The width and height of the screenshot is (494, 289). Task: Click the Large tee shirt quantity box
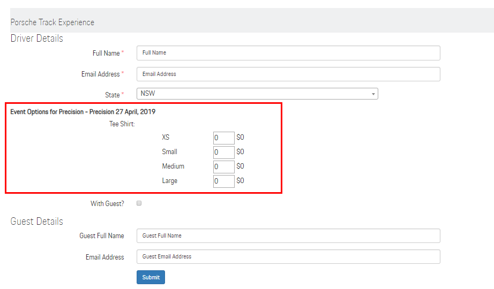click(223, 181)
